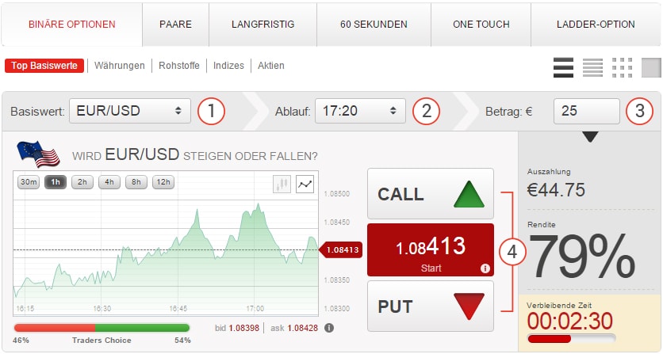Select the Top Basiswerte filter
Screen dimensions: 663x354
pos(44,66)
